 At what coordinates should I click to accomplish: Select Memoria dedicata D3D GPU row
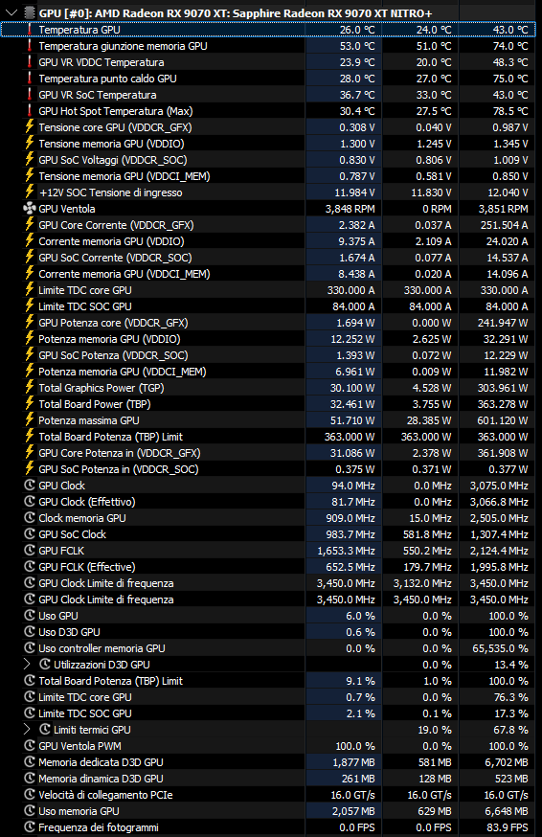pyautogui.click(x=268, y=762)
